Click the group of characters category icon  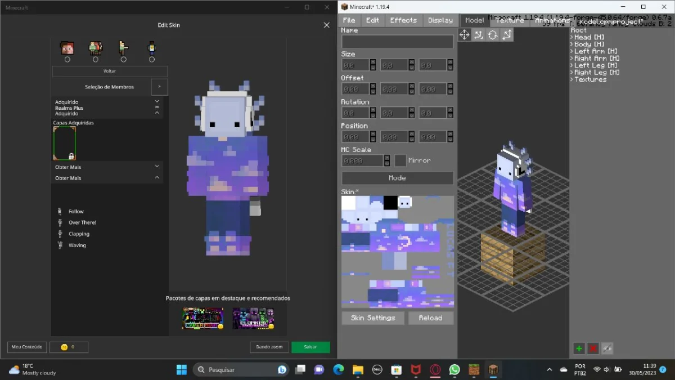[96, 48]
